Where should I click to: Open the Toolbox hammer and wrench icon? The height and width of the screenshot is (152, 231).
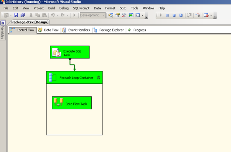(x=124, y=15)
